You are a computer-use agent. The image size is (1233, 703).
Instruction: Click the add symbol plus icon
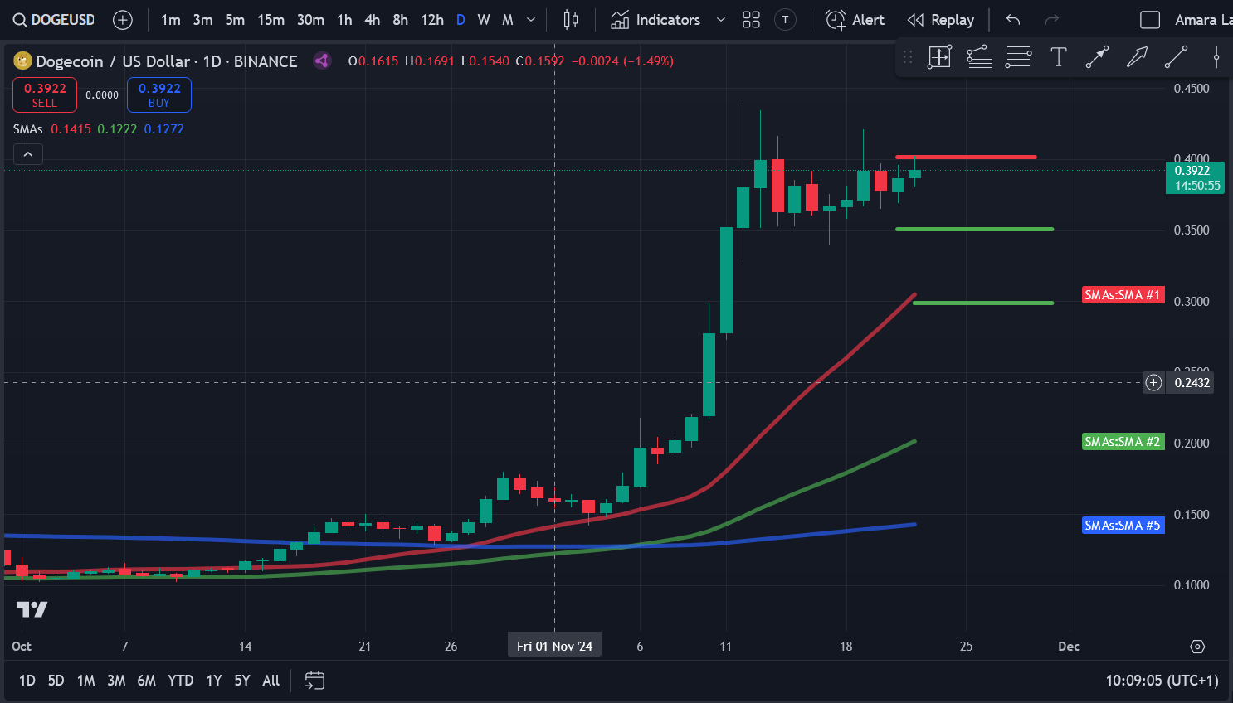point(122,20)
